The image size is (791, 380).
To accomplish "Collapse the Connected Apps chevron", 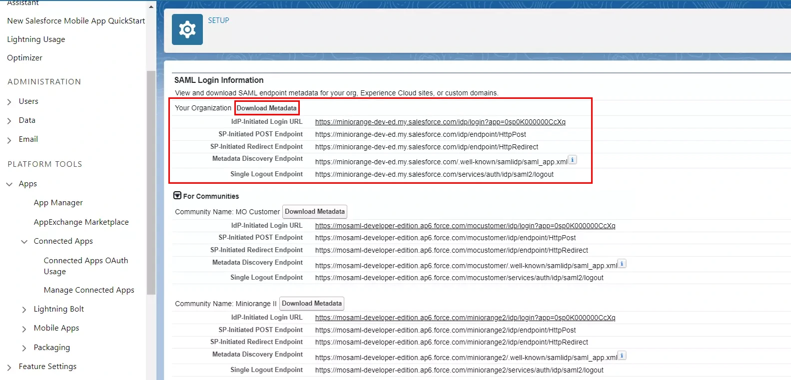I will click(24, 242).
